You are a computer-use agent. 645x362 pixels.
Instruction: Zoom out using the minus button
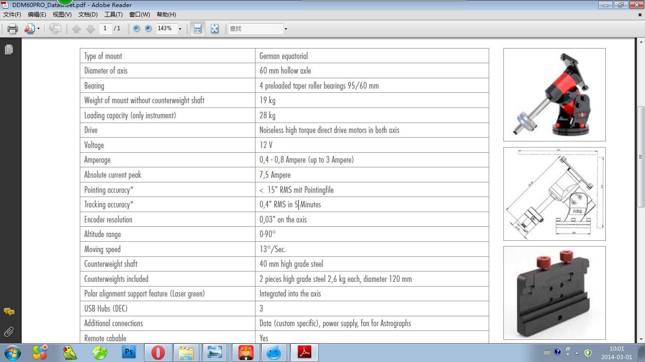pyautogui.click(x=136, y=29)
